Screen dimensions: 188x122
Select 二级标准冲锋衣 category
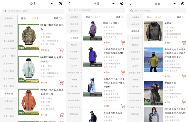pyautogui.click(x=9, y=49)
